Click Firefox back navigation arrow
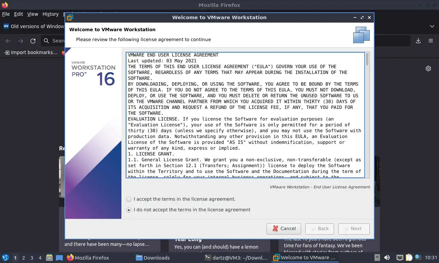 tap(8, 41)
